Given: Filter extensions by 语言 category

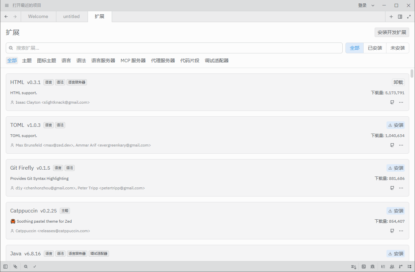Looking at the screenshot, I should point(66,61).
